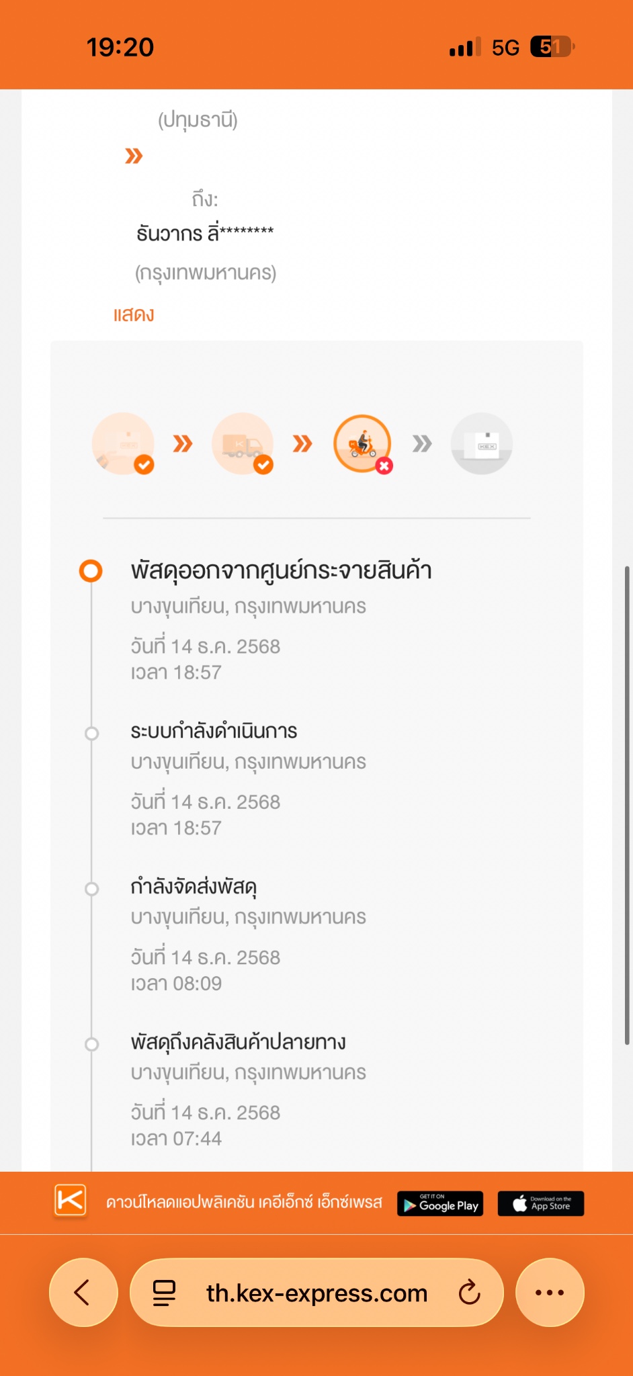Screen dimensions: 633x1376
Task: Open the App Store download badge
Action: (541, 1203)
